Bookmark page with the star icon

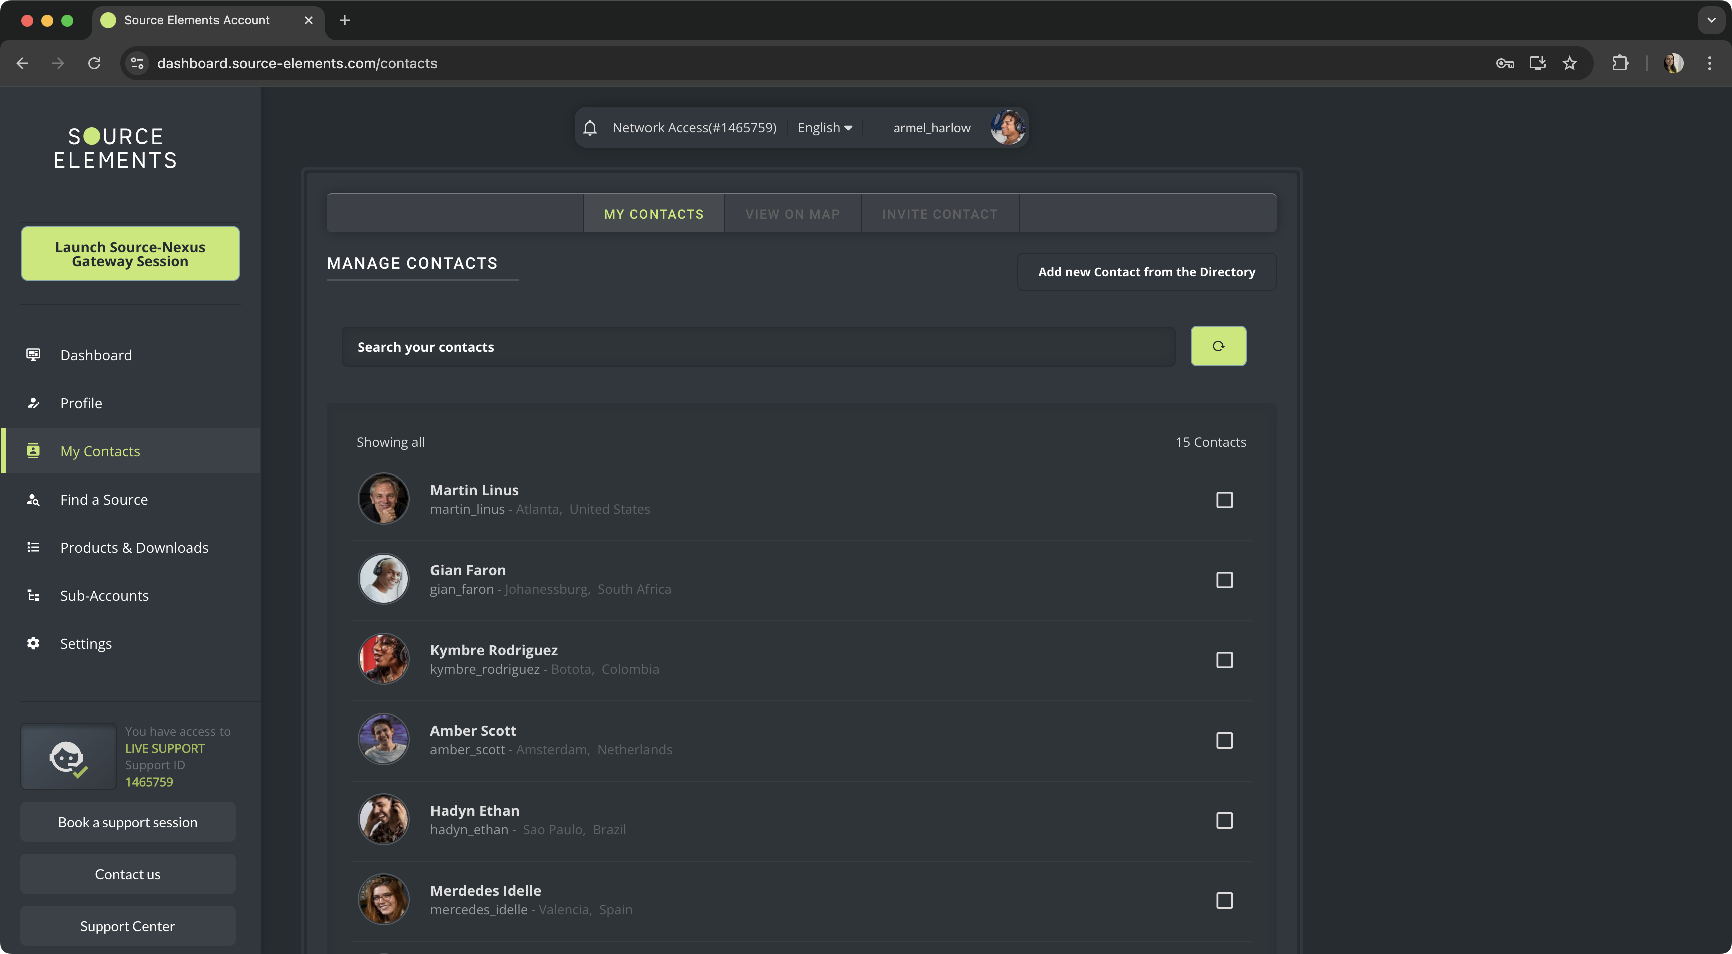(x=1569, y=63)
